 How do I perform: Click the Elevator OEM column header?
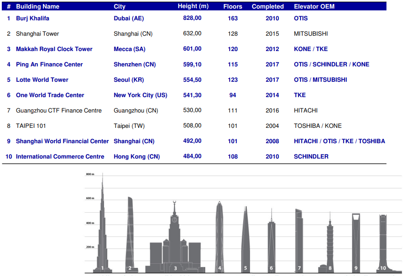pyautogui.click(x=314, y=6)
